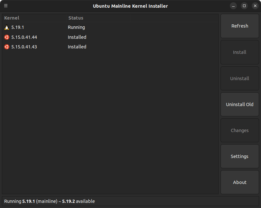261x208 pixels.
Task: Select kernel 5.15.0.41.43 in the list
Action: pos(110,47)
